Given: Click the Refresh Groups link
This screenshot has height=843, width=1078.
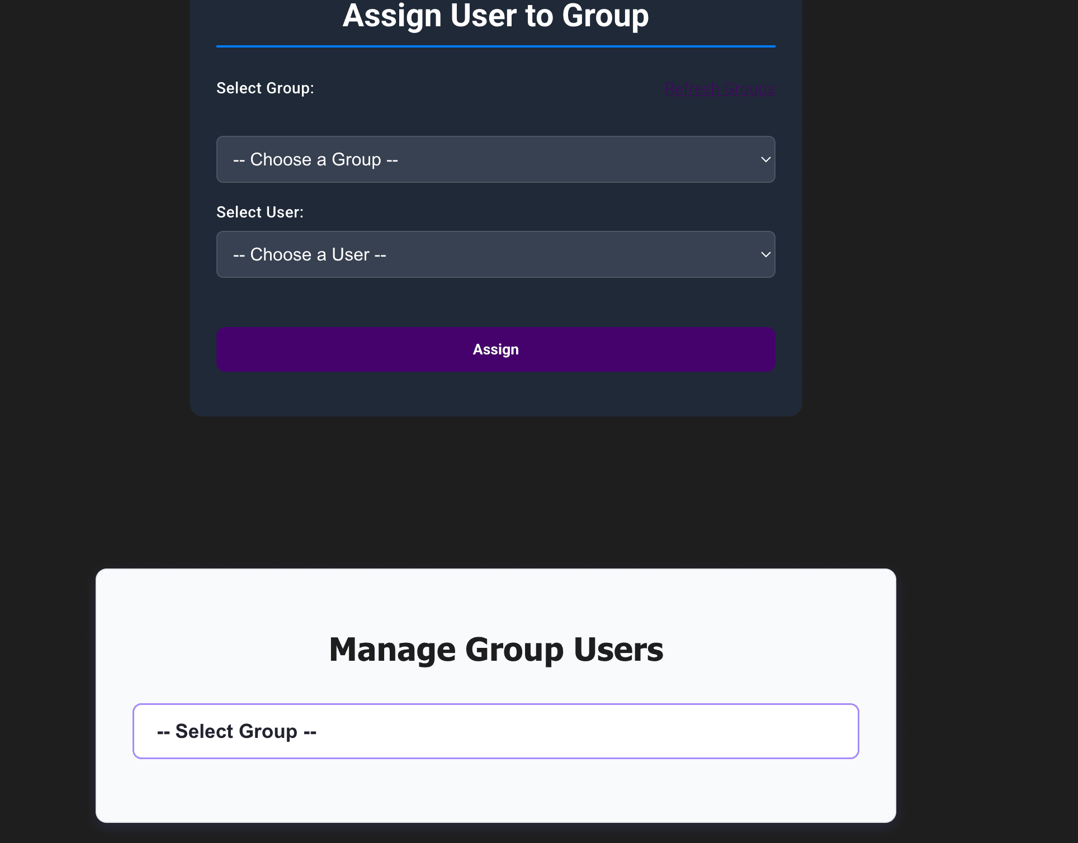Looking at the screenshot, I should pos(720,88).
